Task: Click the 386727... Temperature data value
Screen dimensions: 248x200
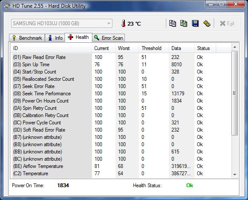Action: [181, 174]
